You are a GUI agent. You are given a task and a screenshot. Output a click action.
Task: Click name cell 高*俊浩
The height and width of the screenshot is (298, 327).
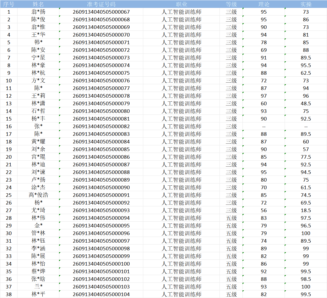(38, 195)
